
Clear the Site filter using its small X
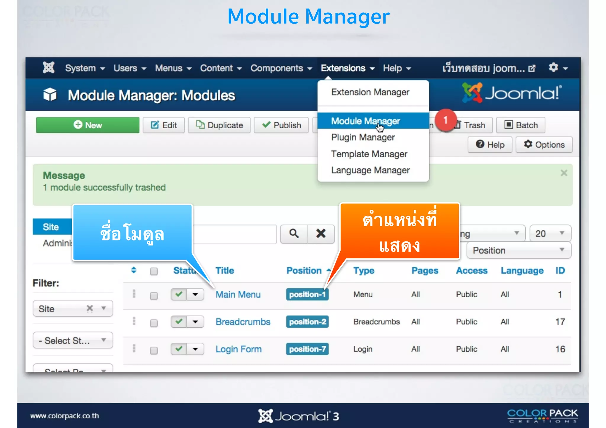90,308
